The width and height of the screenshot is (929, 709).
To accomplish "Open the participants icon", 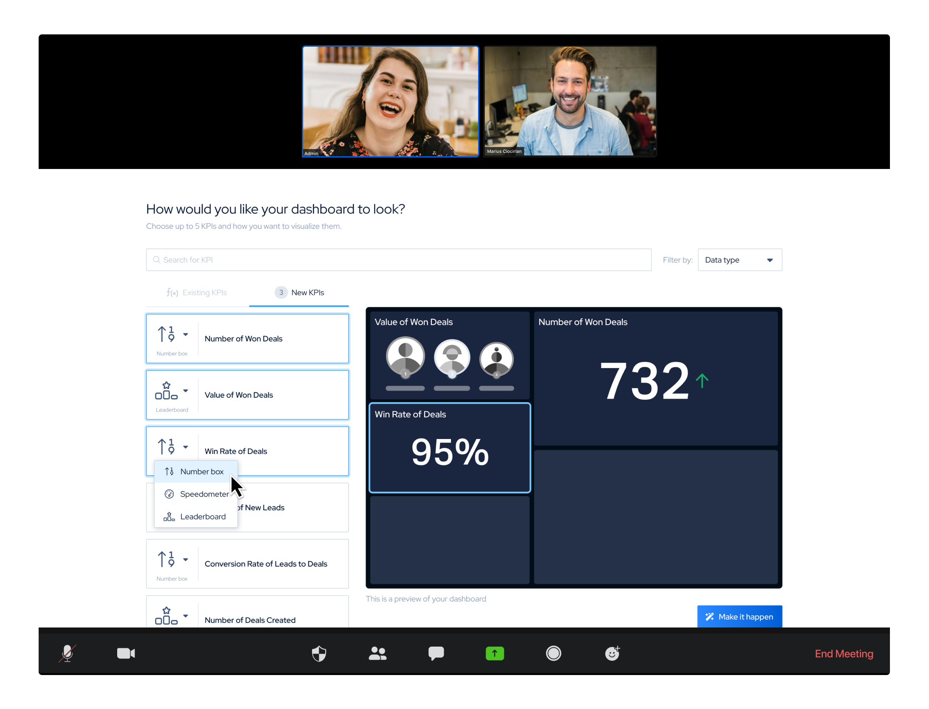I will [x=377, y=653].
